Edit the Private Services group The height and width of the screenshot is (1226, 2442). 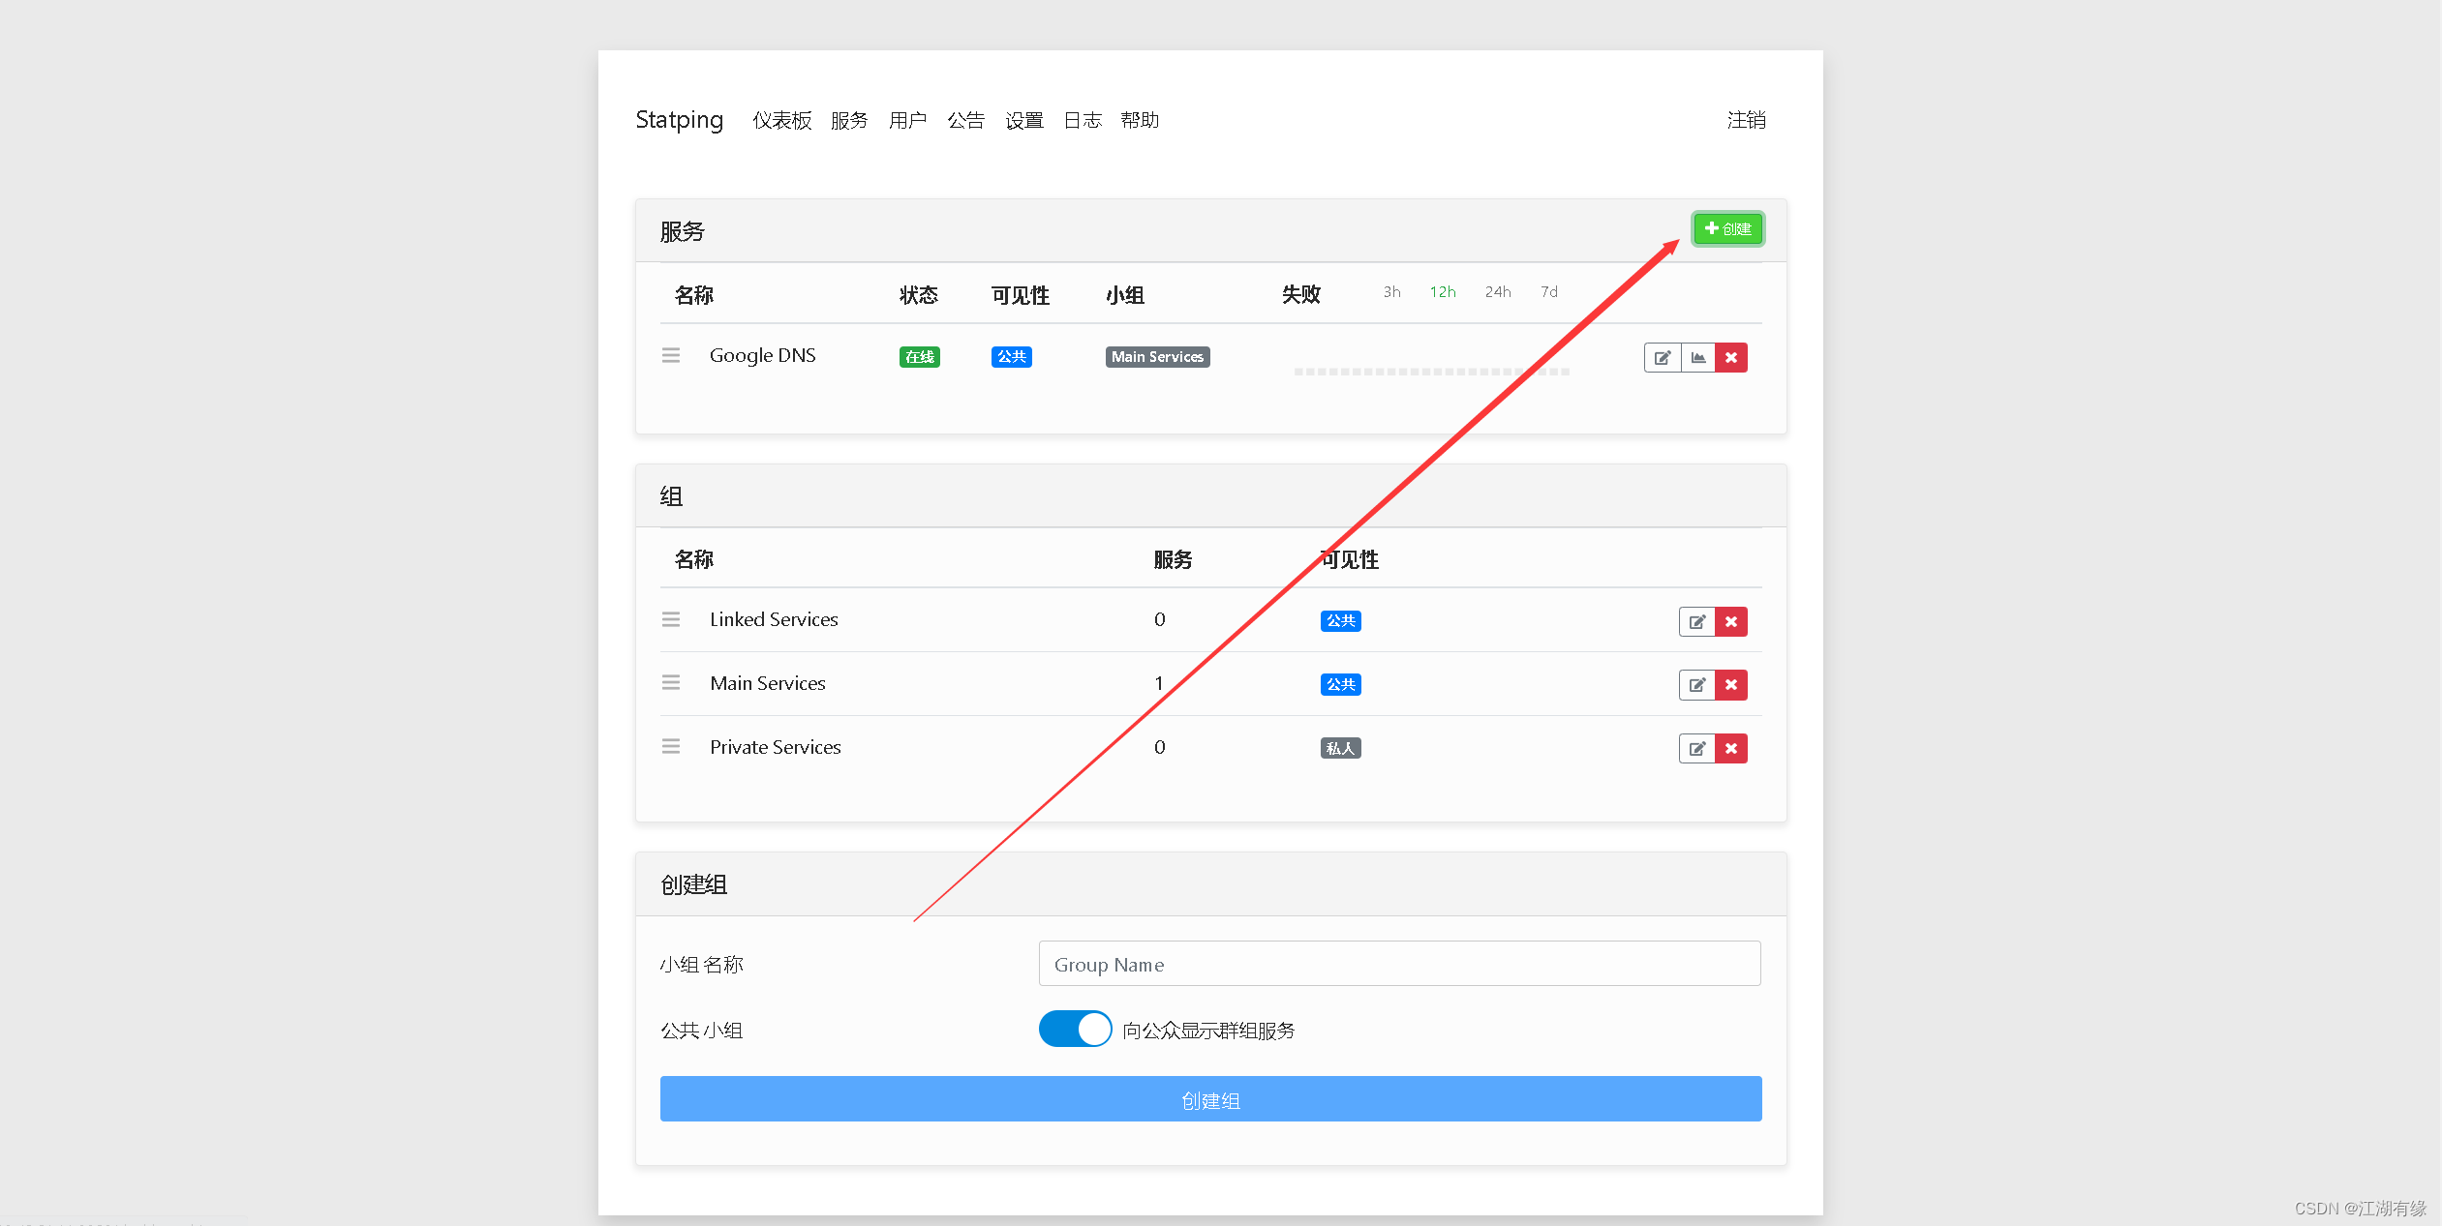[1696, 749]
